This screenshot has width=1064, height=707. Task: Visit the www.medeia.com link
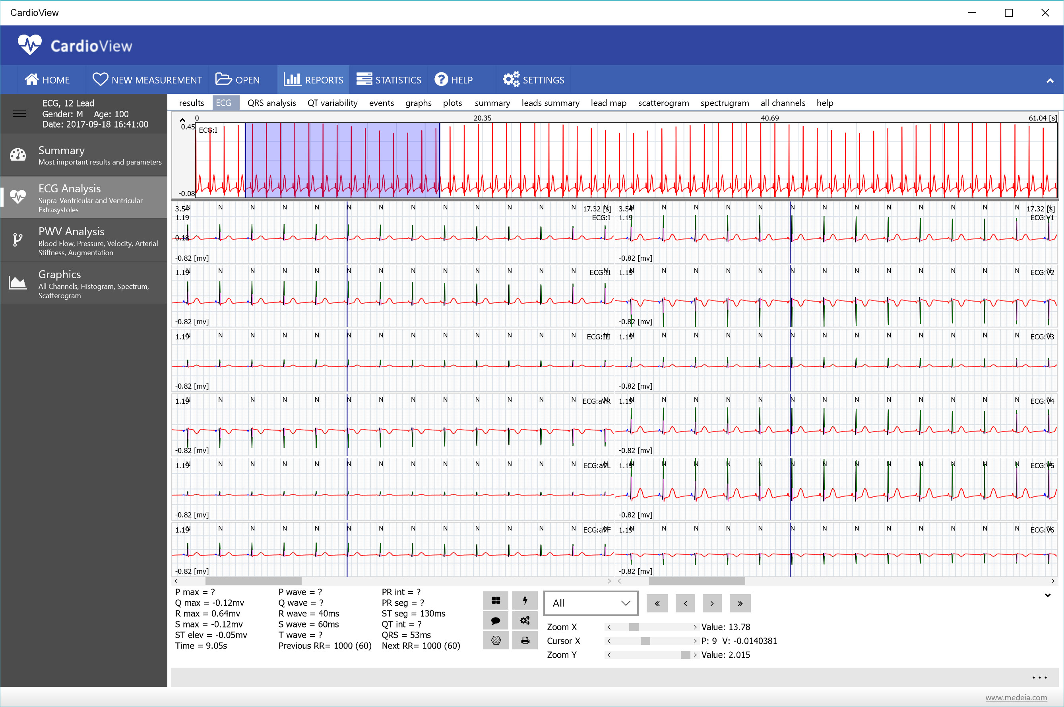(x=1016, y=697)
